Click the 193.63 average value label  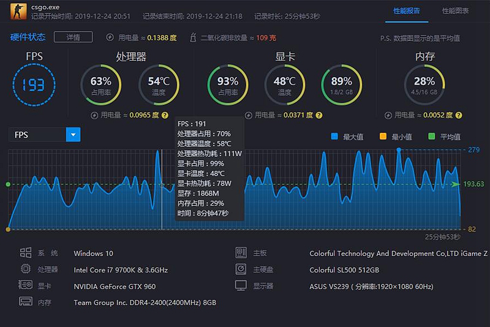point(473,184)
